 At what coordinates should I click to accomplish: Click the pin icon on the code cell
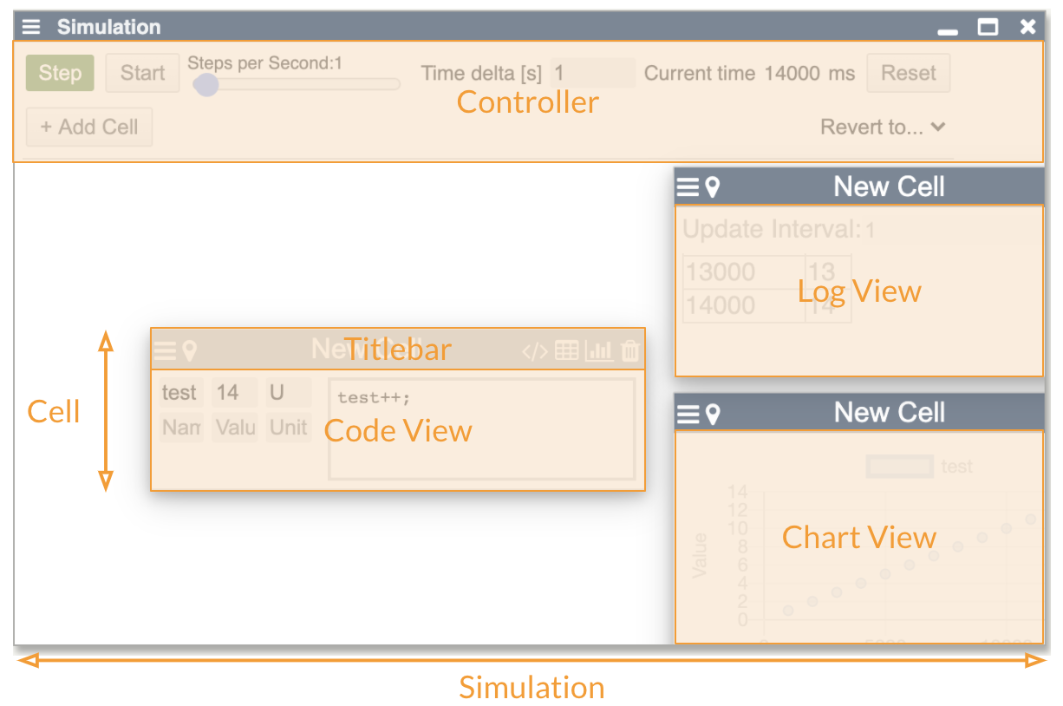coord(189,350)
